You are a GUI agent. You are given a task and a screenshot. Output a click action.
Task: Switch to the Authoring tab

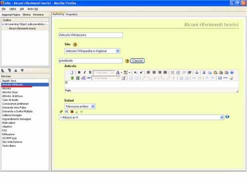coord(58,14)
